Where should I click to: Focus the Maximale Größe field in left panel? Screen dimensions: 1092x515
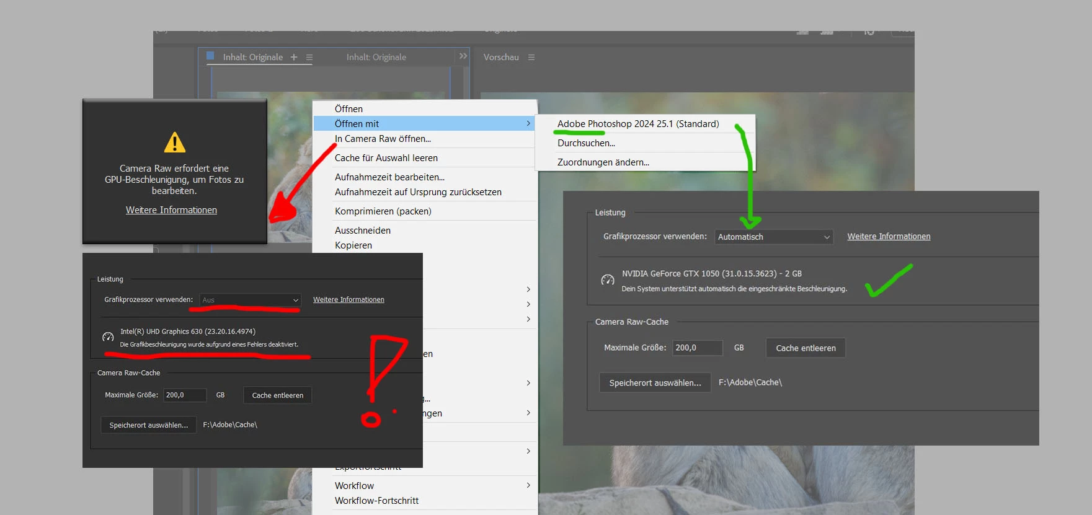[x=185, y=395]
